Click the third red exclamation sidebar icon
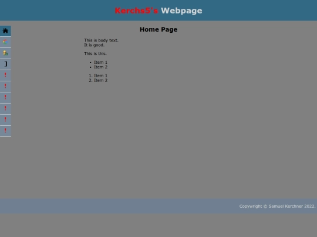This screenshot has height=237, width=317. coord(5,97)
